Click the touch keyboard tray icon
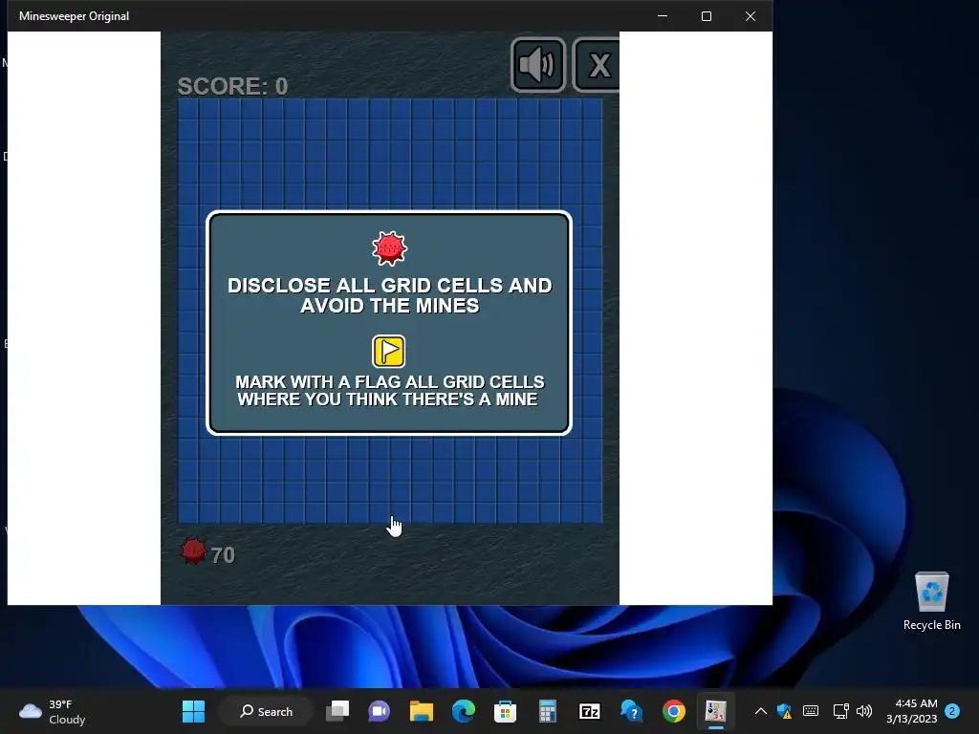Viewport: 979px width, 734px height. point(811,711)
